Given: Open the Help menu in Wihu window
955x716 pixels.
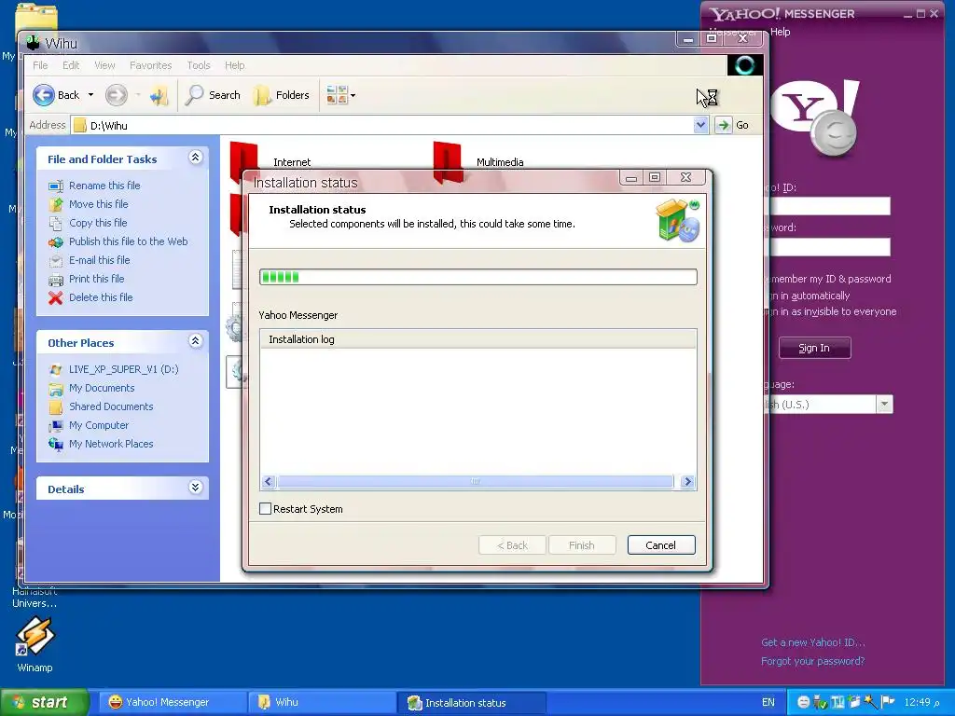Looking at the screenshot, I should click(234, 65).
